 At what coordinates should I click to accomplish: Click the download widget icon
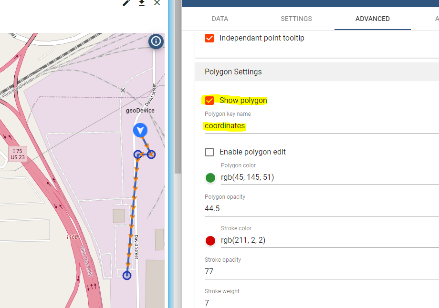point(142,2)
